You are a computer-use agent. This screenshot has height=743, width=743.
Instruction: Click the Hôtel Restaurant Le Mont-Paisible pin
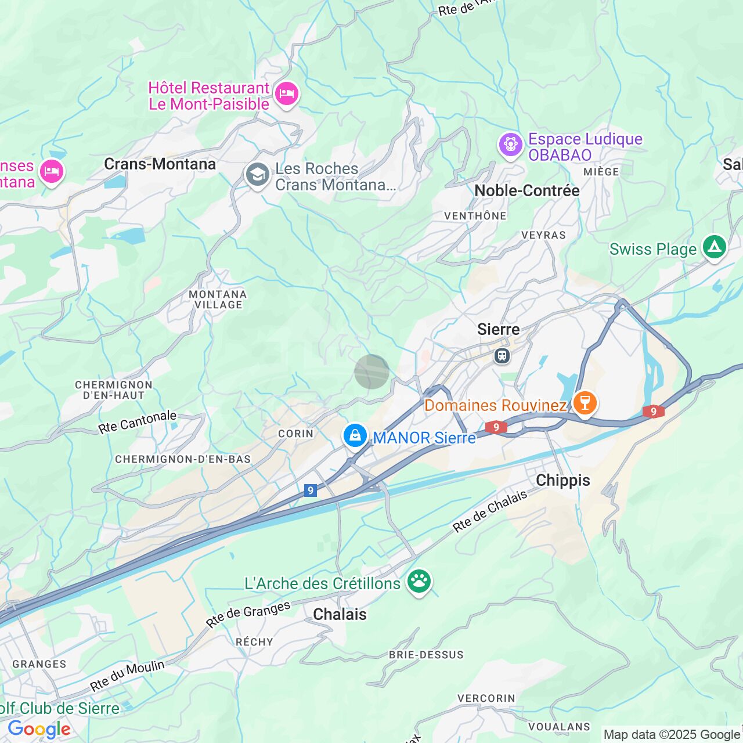coord(286,95)
